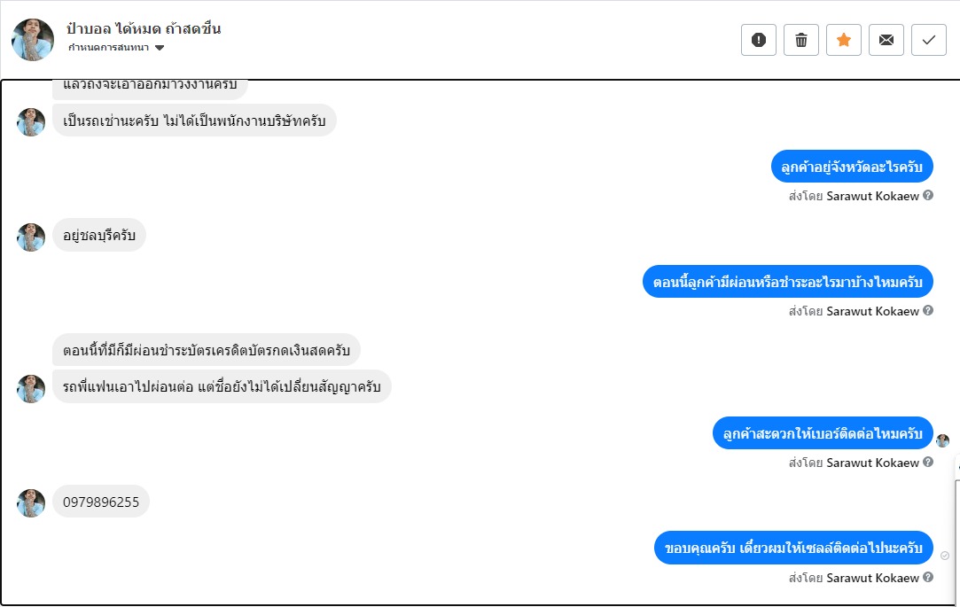Click sender name under 'ลูกค้าสะดวกให้เบอร์' message
Screen dimensions: 960x607
click(872, 463)
